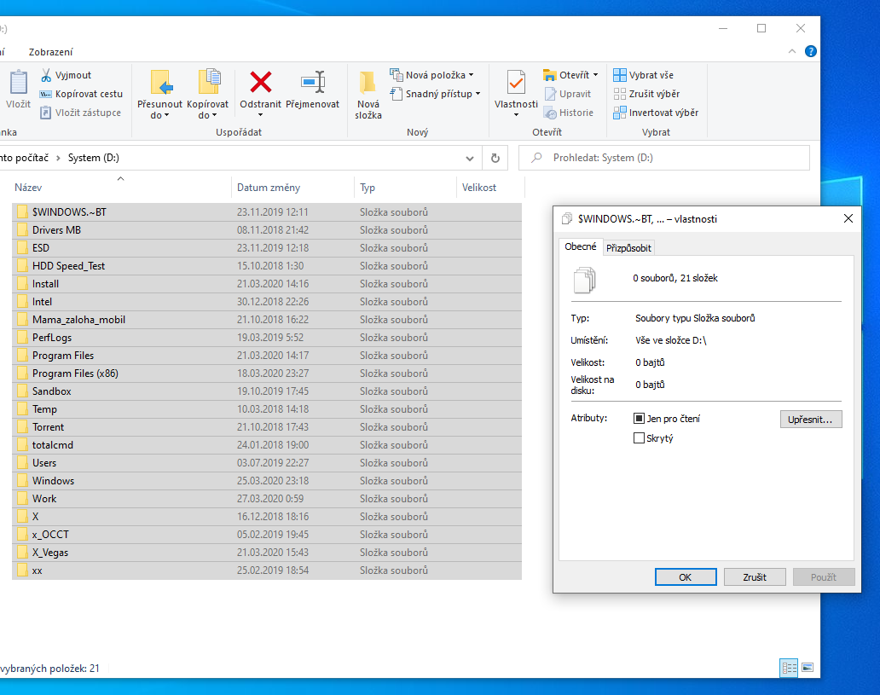Image resolution: width=880 pixels, height=695 pixels.
Task: Click System (D:) breadcrumb in address bar
Action: pyautogui.click(x=94, y=158)
